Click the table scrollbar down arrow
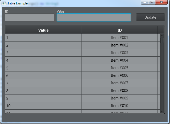Screen dimensions: 170x124 point(162,112)
